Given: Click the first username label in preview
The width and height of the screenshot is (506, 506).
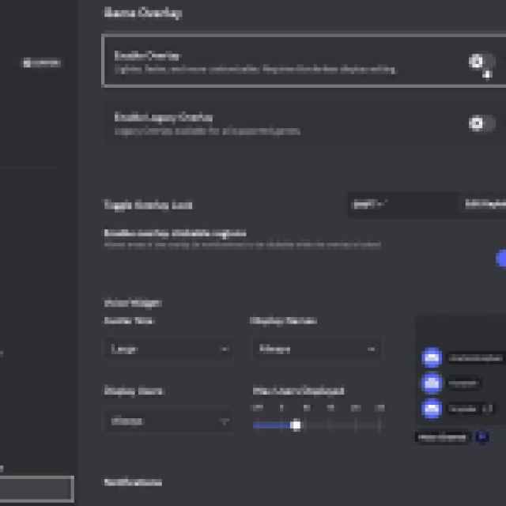Looking at the screenshot, I should (475, 359).
